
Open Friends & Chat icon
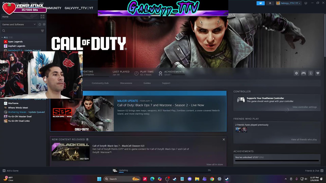[x=322, y=171]
